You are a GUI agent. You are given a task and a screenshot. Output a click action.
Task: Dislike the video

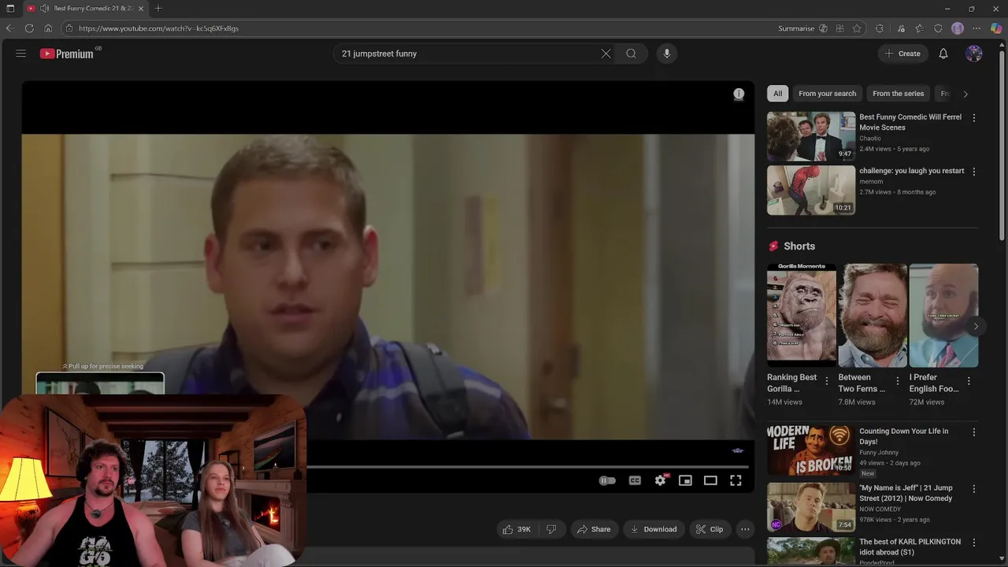coord(551,529)
